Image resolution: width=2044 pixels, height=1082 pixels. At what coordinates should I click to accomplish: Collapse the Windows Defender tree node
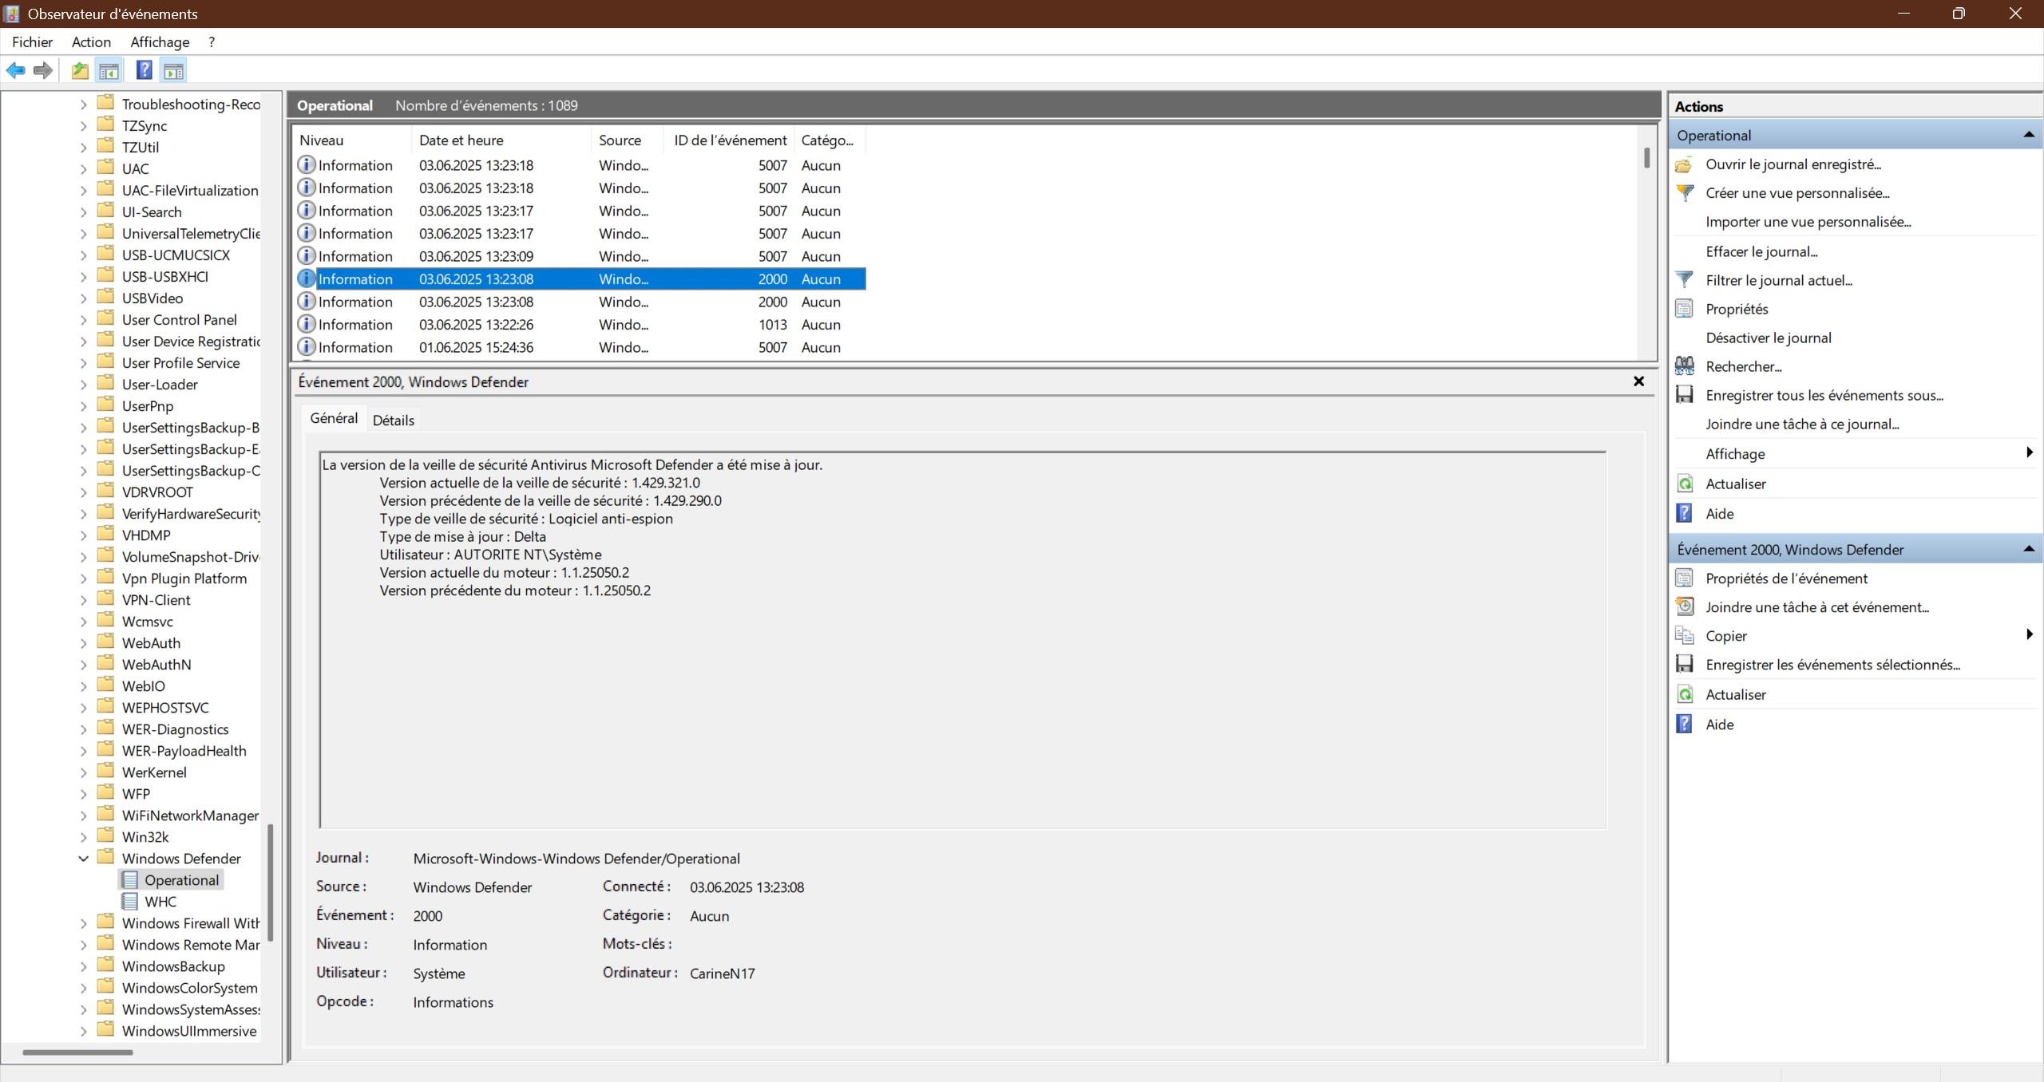(83, 859)
